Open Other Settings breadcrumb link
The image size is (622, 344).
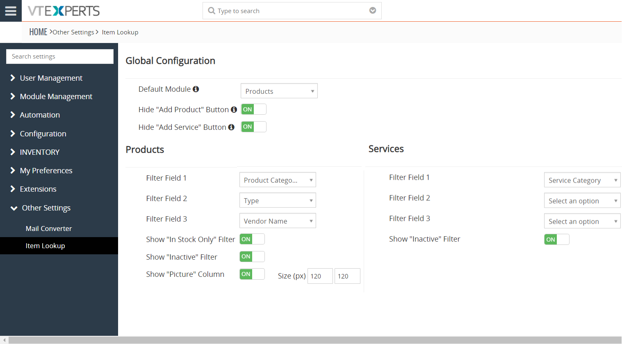point(73,32)
